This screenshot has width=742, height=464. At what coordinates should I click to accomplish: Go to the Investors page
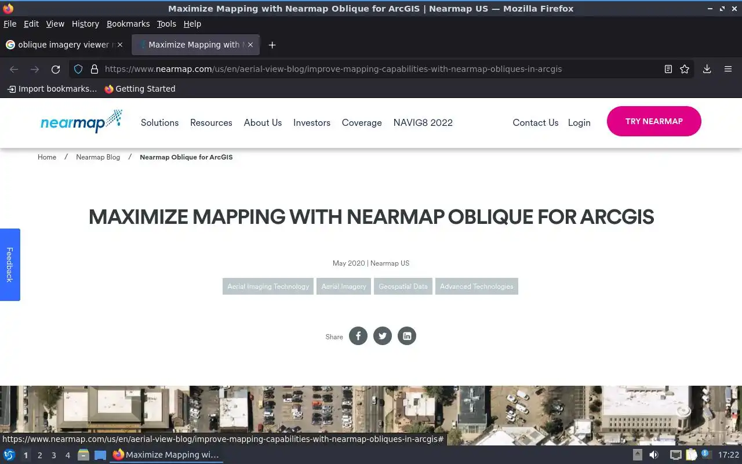[x=312, y=122]
